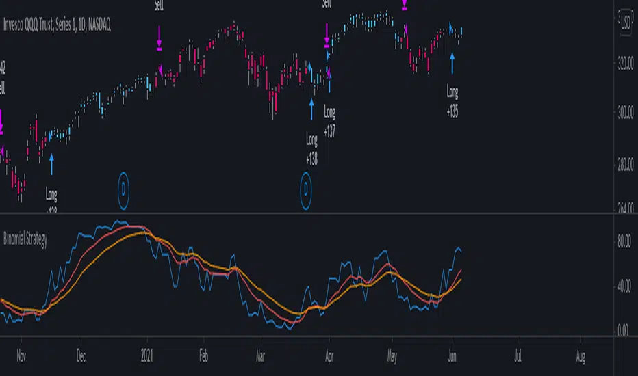Select the Long +138 entry arrow
Viewport: 638px width, 376px height.
click(311, 108)
